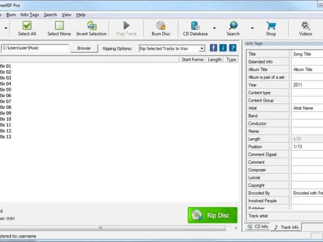This screenshot has width=323, height=242.
Task: Click the 'Comment Digest' tag label
Action: pyautogui.click(x=262, y=154)
